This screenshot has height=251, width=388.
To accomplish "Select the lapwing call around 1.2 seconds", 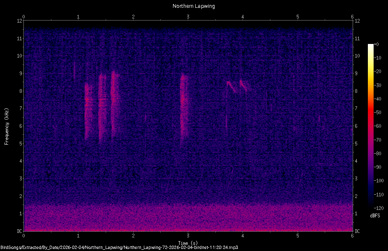I will 86,111.
